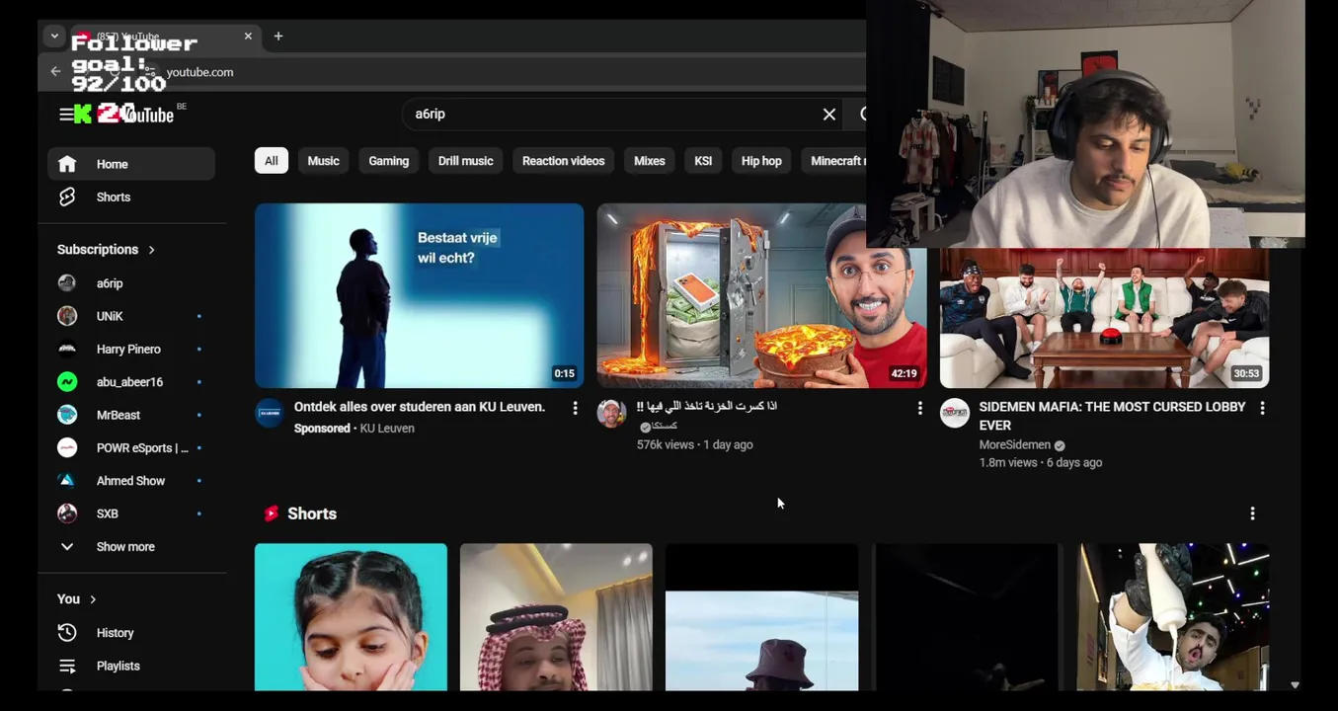The height and width of the screenshot is (711, 1338).
Task: Click channel avatar under the safe video
Action: click(612, 414)
